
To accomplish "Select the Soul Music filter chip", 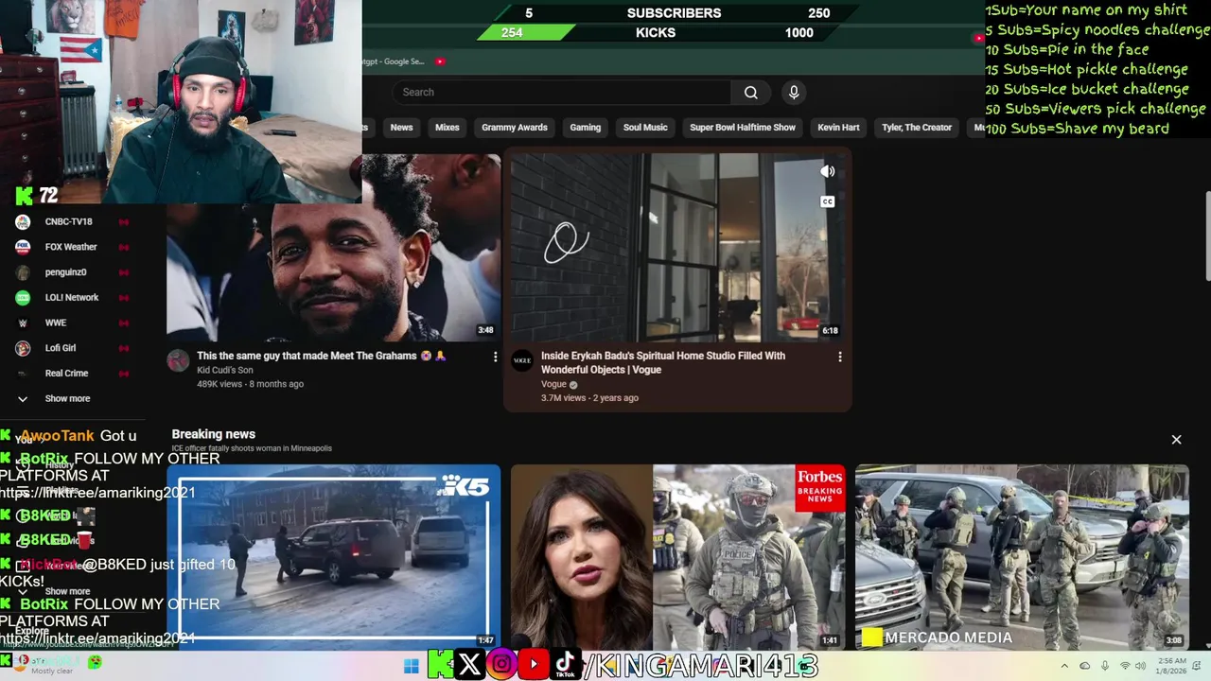I will (x=645, y=128).
